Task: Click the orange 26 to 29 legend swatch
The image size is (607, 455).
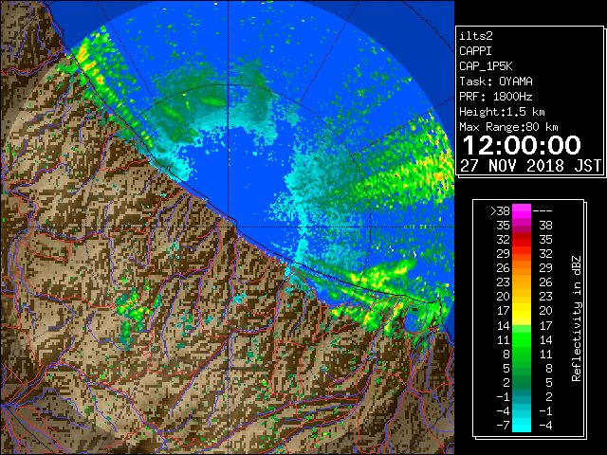Action: [x=522, y=267]
